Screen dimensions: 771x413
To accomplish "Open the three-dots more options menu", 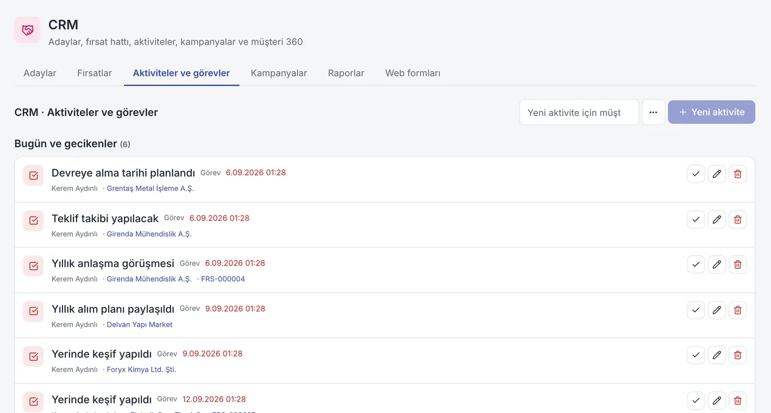I will point(654,112).
